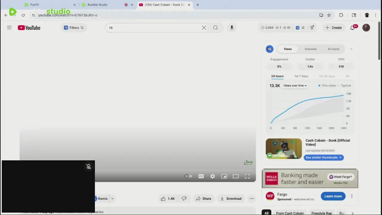Open the player settings gear

coord(212,176)
